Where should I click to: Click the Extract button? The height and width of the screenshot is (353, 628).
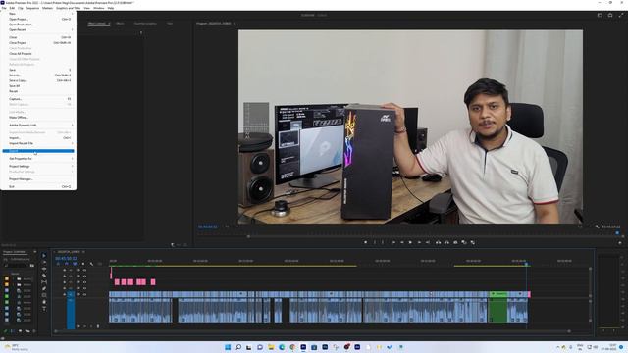tap(446, 242)
